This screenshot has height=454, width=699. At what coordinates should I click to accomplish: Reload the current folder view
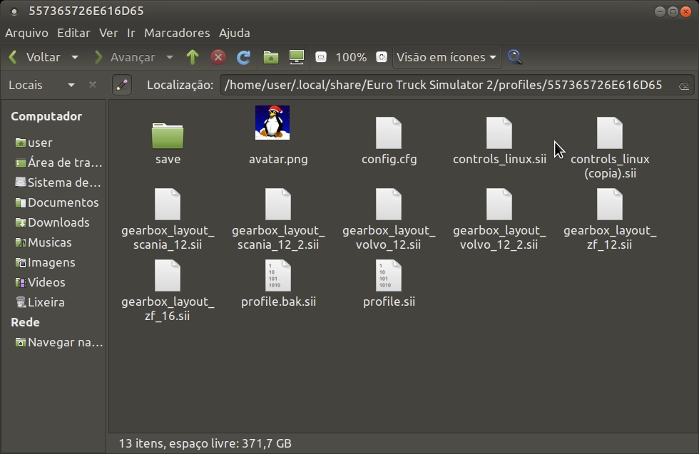[243, 57]
